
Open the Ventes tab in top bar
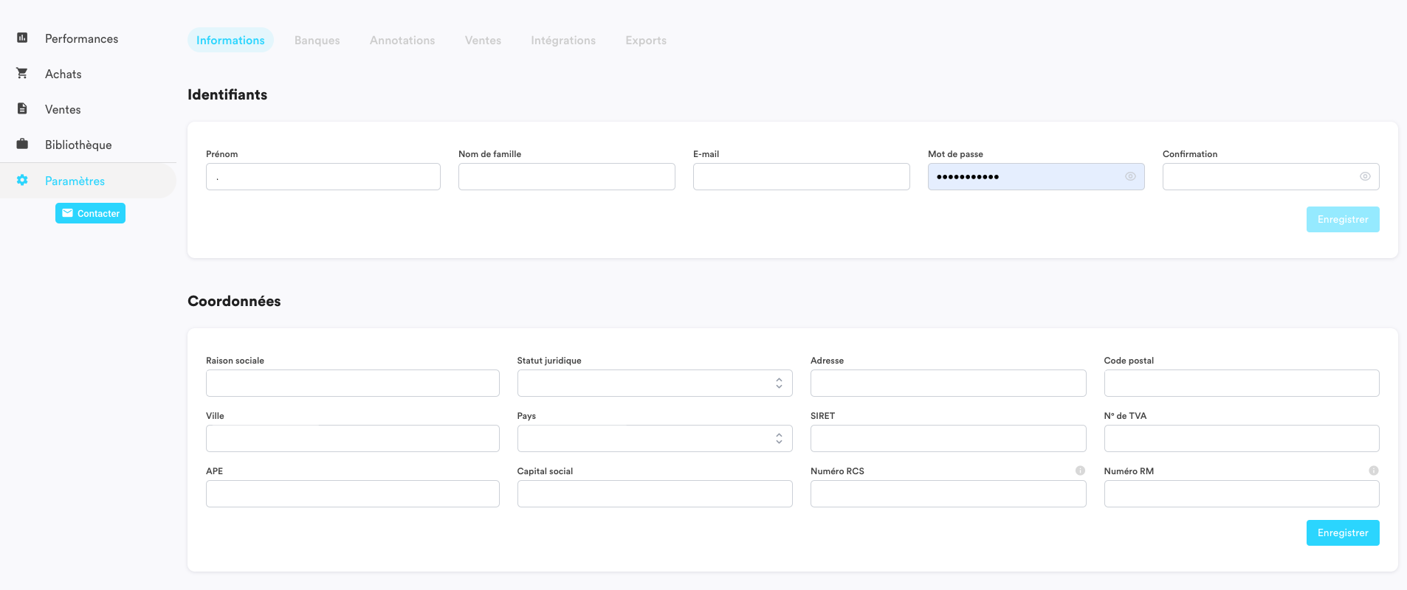point(483,40)
